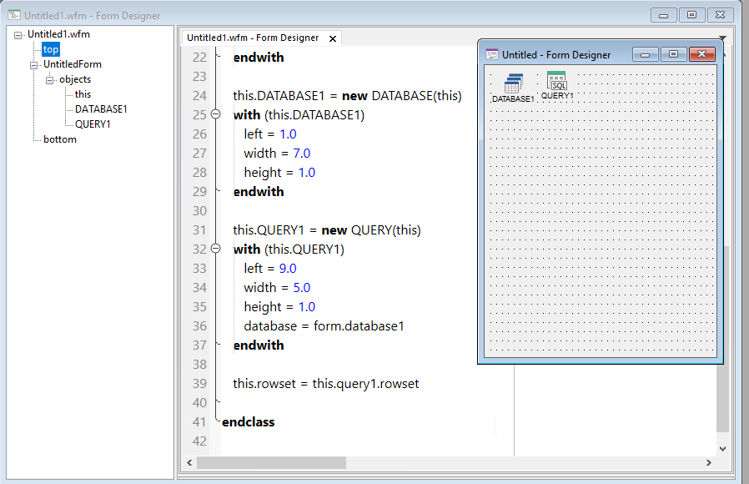Collapse the objects tree node

tap(50, 80)
